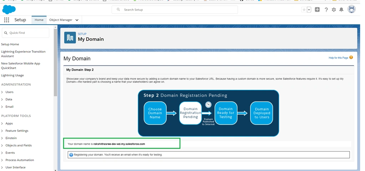Open the favorites list dropdown arrow
The height and width of the screenshot is (171, 365).
pyautogui.click(x=309, y=10)
